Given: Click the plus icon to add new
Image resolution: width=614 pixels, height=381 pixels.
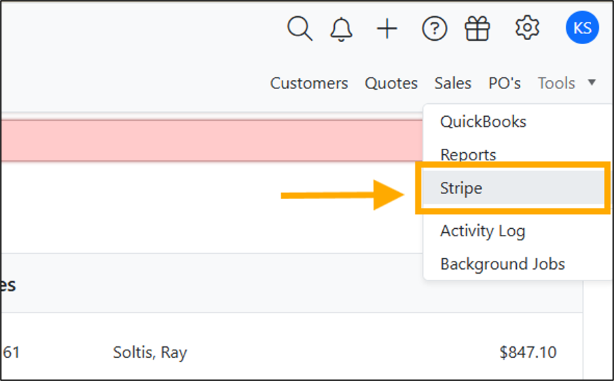Looking at the screenshot, I should coord(387,29).
